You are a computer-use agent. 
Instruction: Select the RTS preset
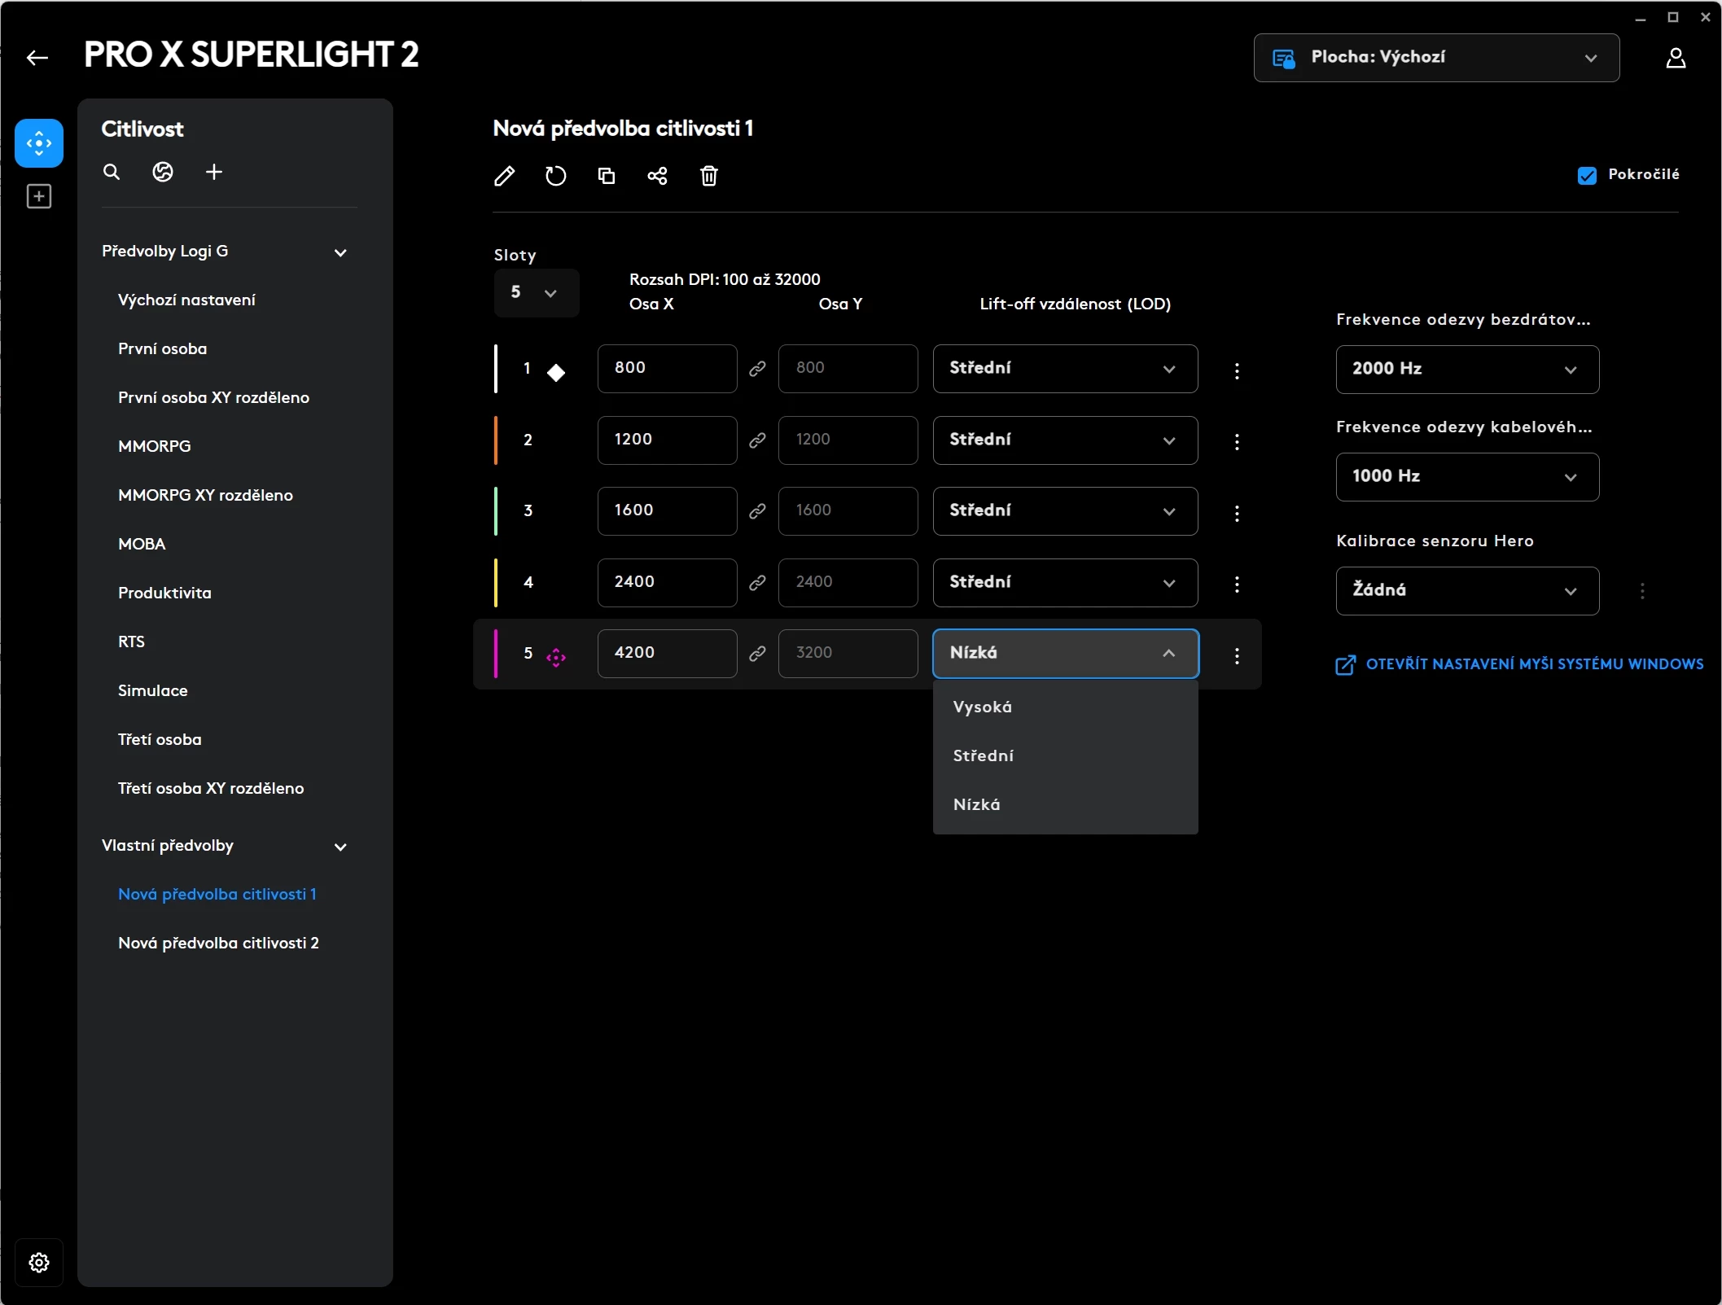pos(131,642)
